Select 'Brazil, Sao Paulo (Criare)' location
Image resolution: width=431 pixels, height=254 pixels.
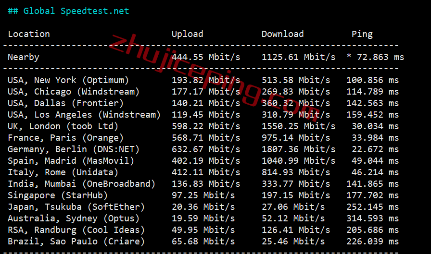click(x=76, y=242)
